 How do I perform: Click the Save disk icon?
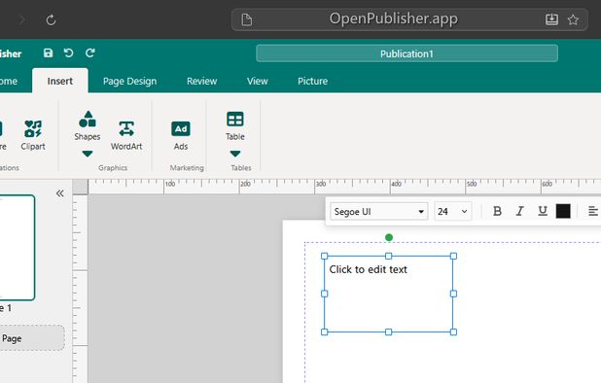point(48,52)
